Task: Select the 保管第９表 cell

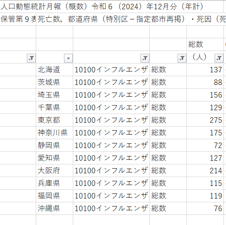Action: [x=18, y=19]
